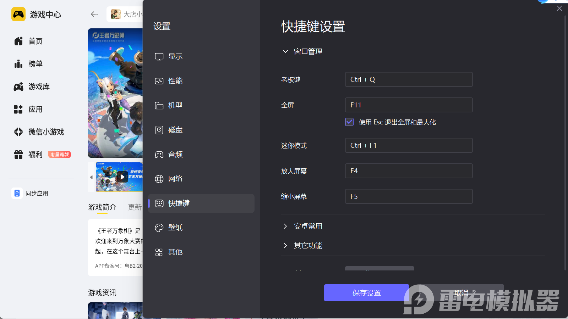Open the 应用 apps icon
This screenshot has height=319, width=568.
(x=18, y=109)
